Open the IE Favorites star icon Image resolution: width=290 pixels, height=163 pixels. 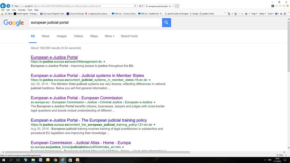(280, 6)
